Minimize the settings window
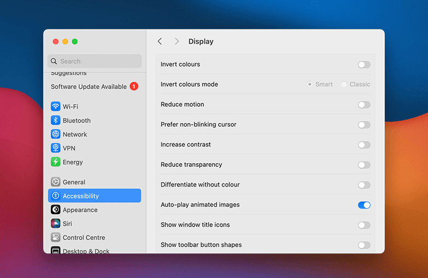 [65, 42]
